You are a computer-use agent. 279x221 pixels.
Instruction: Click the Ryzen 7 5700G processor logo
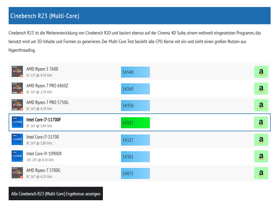17,173
